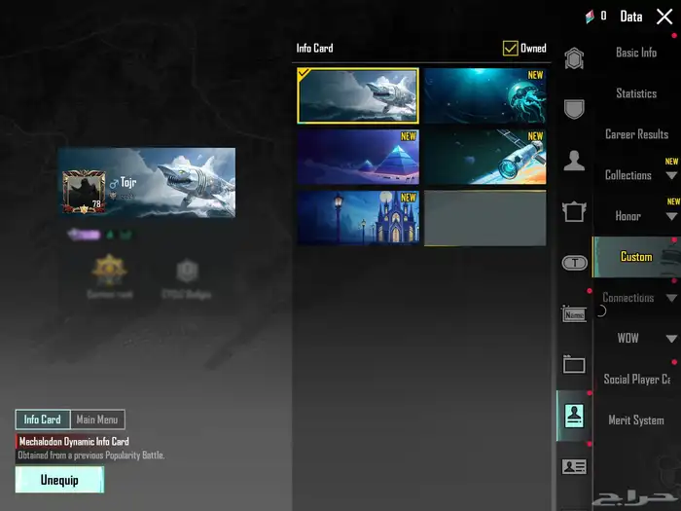Choose the pyramid info card thumbnail
The width and height of the screenshot is (681, 511).
click(358, 157)
